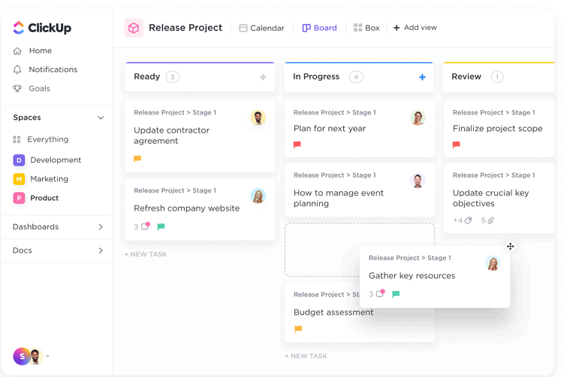Click the yellow M Marketing badge
This screenshot has height=377, width=567.
point(19,179)
